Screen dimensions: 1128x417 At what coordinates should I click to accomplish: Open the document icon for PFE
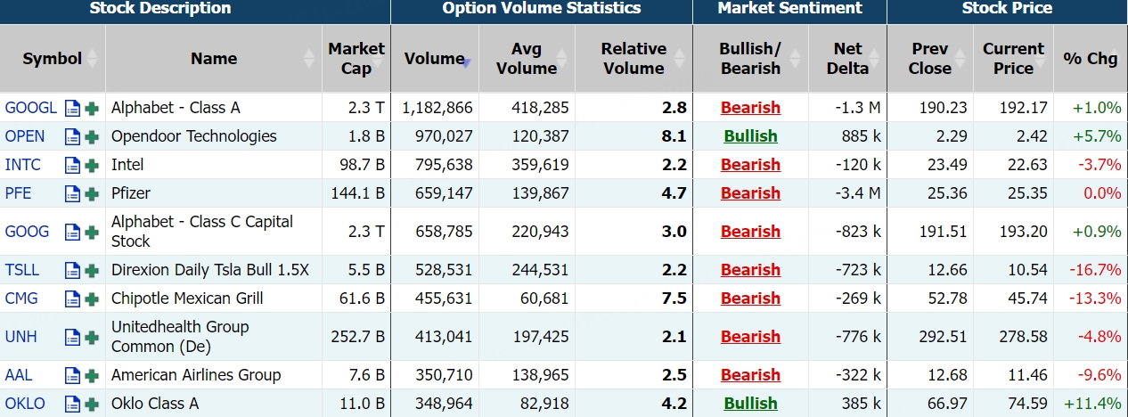(x=73, y=194)
